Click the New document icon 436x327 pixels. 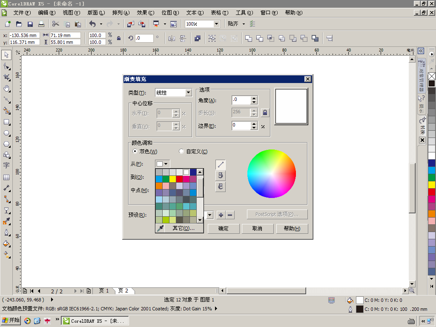click(8, 24)
